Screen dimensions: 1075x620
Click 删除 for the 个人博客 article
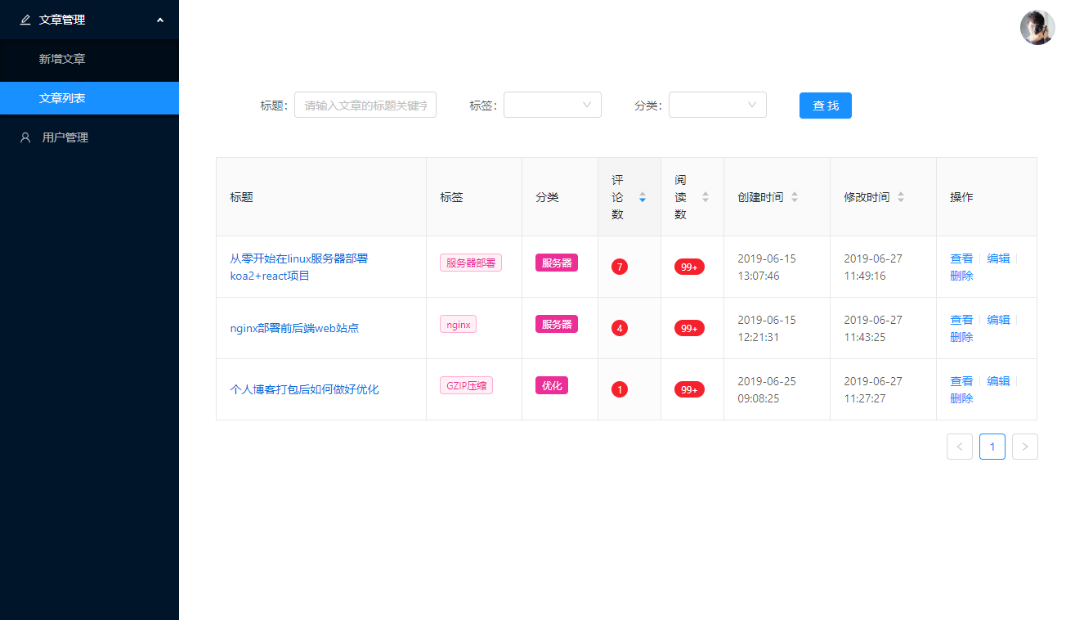click(x=961, y=398)
